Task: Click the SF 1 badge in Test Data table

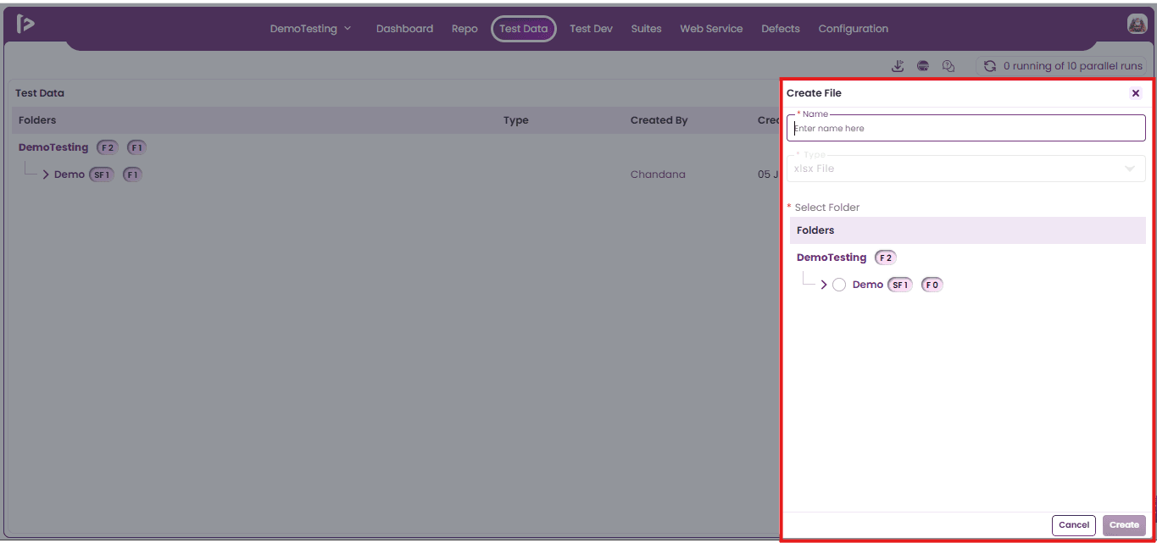Action: click(x=102, y=175)
